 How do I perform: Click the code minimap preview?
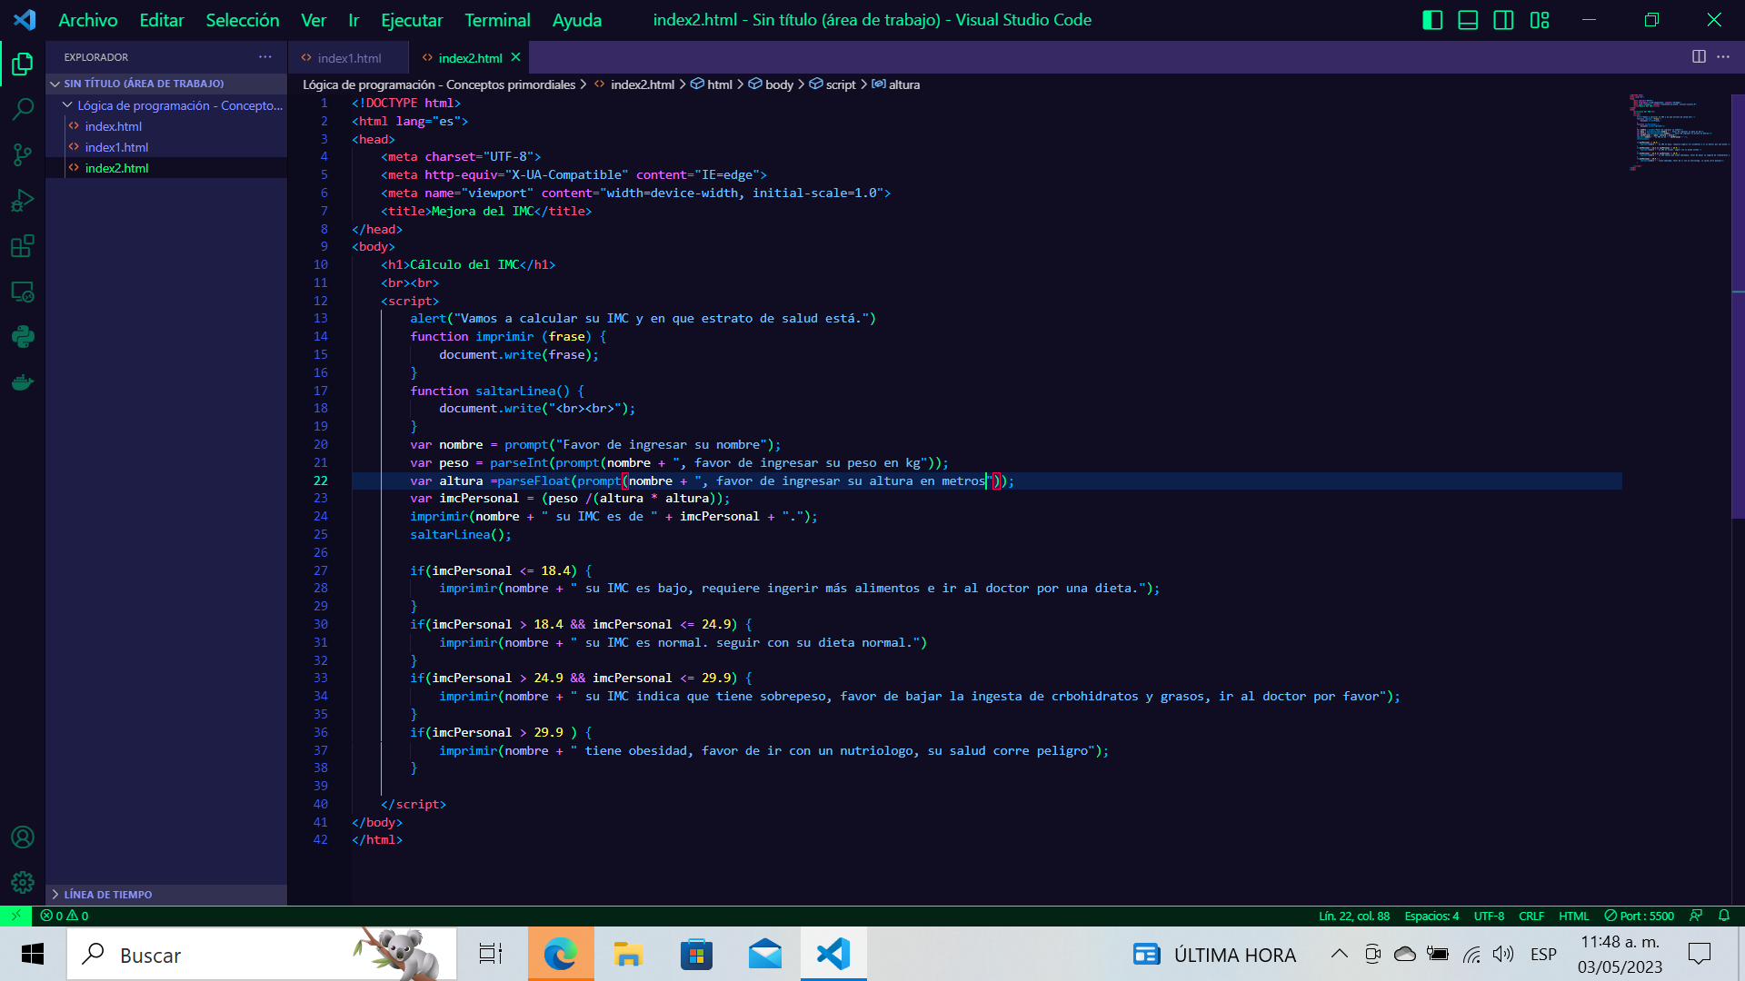[x=1678, y=133]
